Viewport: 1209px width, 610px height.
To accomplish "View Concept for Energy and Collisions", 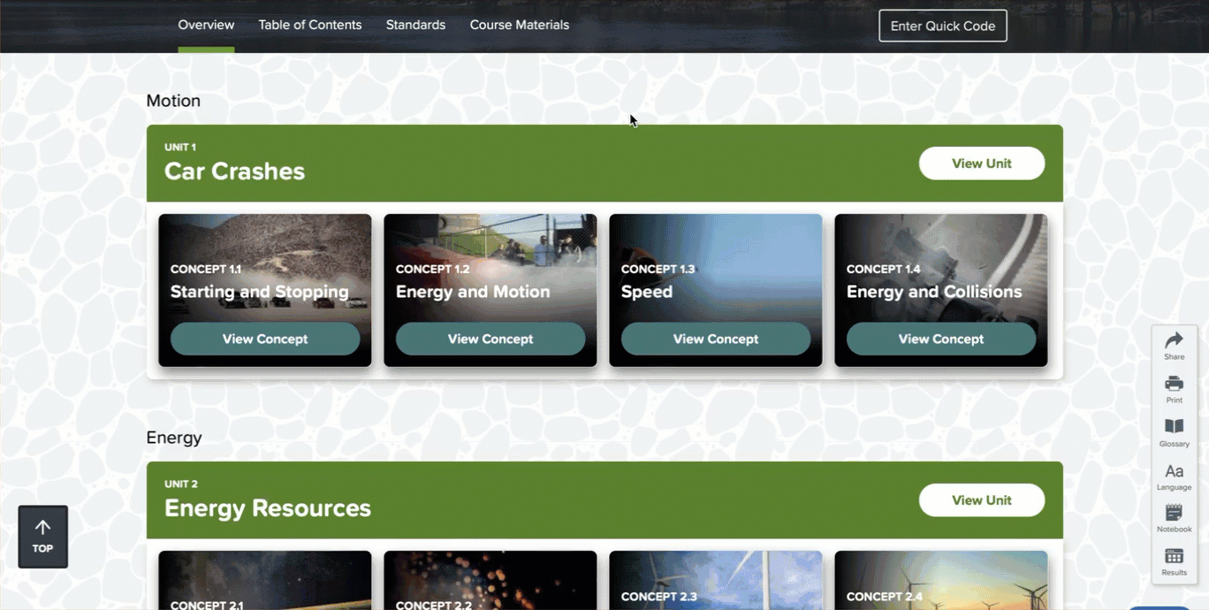I will coord(941,339).
